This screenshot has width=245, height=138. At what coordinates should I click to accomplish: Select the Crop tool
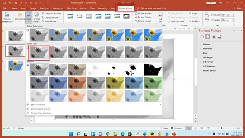pyautogui.click(x=207, y=17)
